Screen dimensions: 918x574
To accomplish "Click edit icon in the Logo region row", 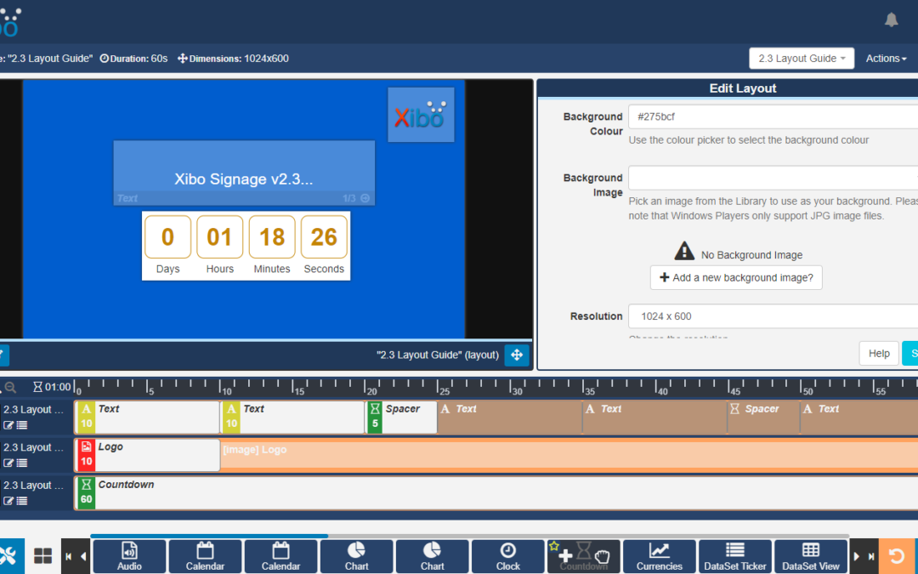I will pyautogui.click(x=8, y=463).
